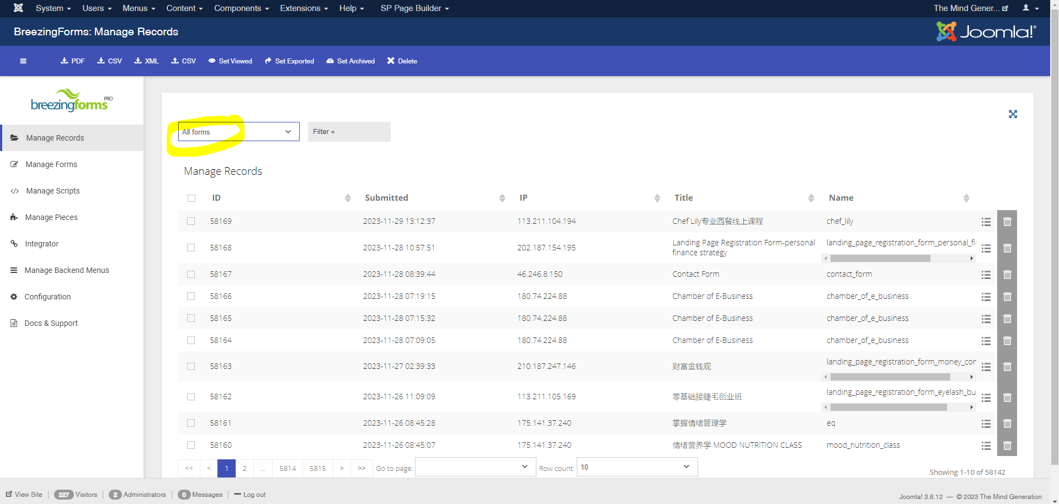Check the box for record 58167

coord(191,274)
